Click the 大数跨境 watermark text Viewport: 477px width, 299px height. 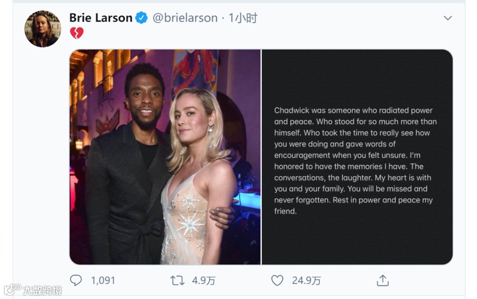42,290
